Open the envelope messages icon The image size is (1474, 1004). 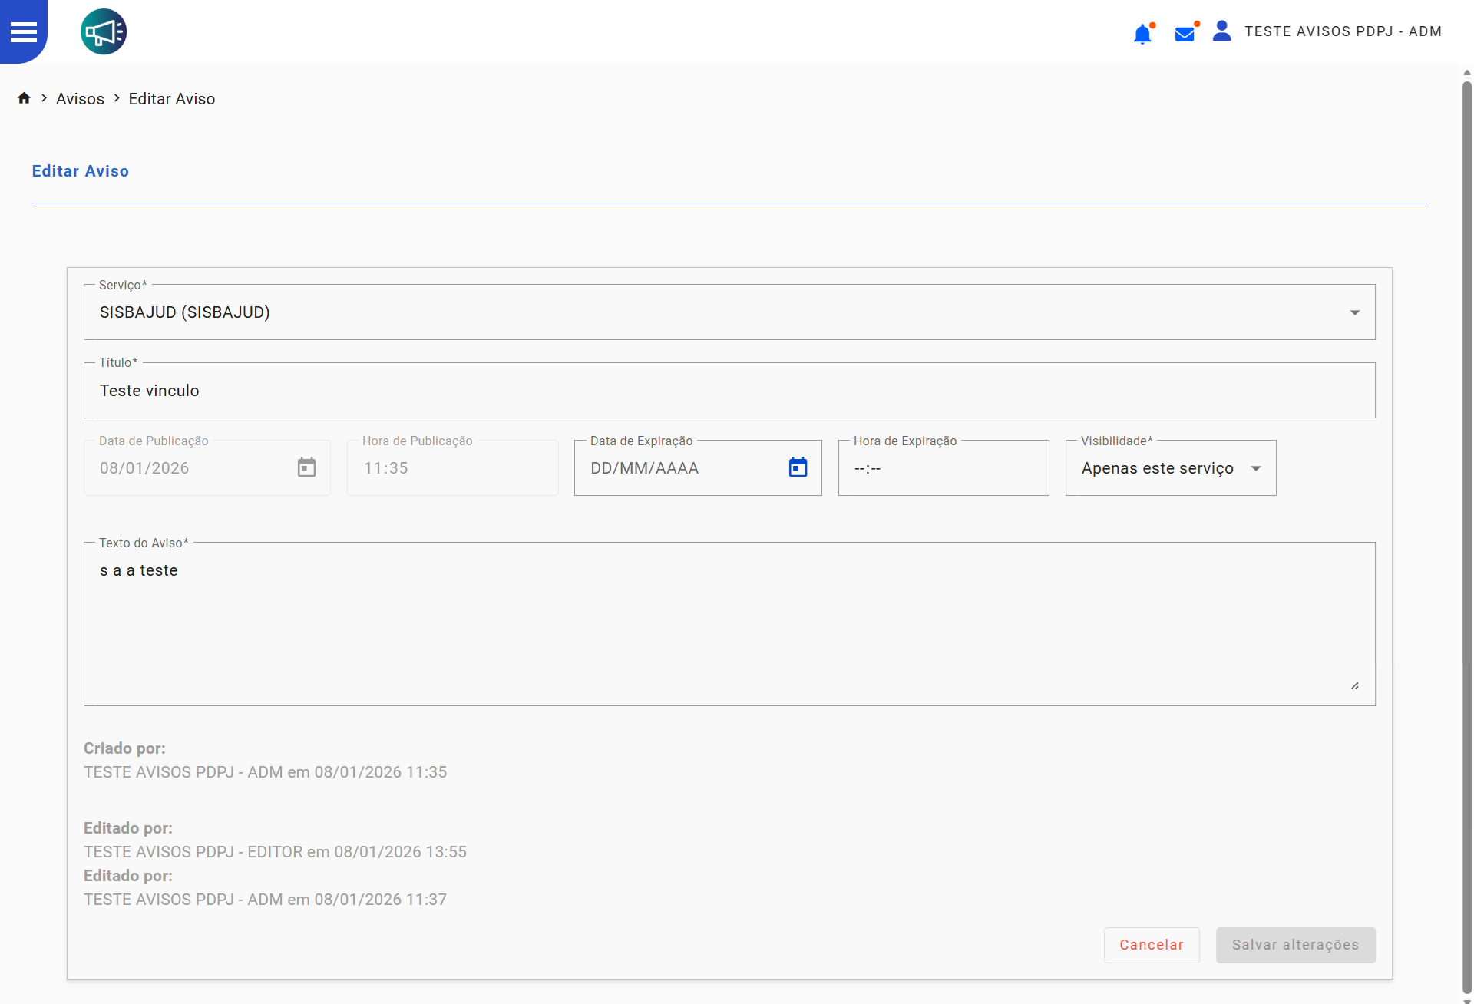coord(1185,34)
